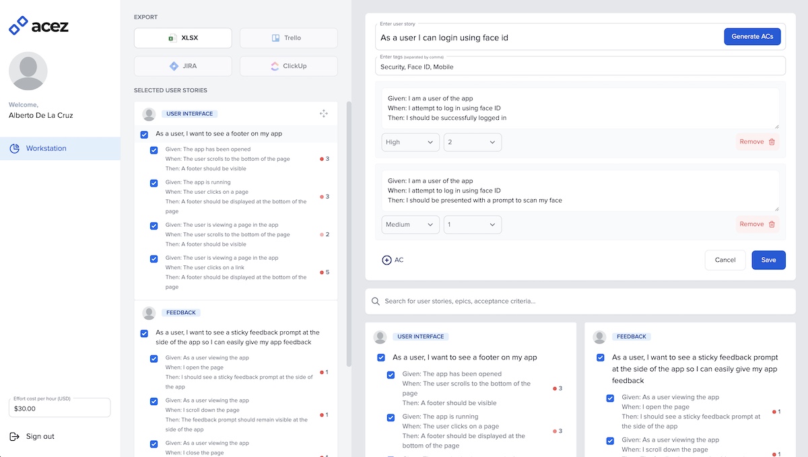Image resolution: width=808 pixels, height=457 pixels.
Task: Export stories using the JIRA option
Action: (x=182, y=65)
